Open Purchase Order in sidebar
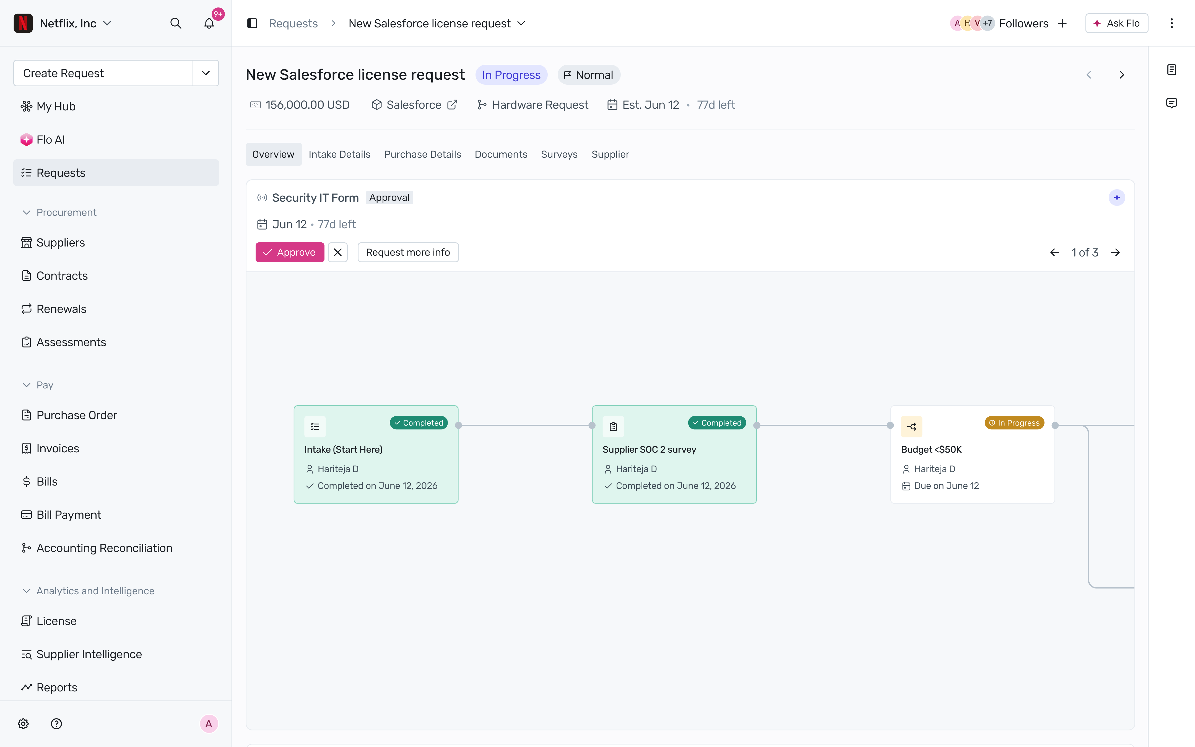The image size is (1195, 747). [116, 415]
